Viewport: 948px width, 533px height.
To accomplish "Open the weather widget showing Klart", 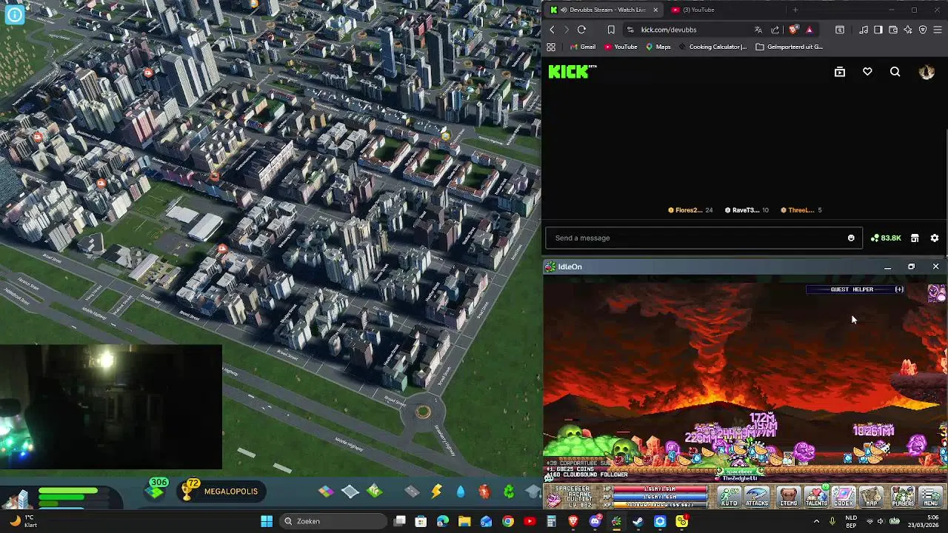I will coord(22,521).
